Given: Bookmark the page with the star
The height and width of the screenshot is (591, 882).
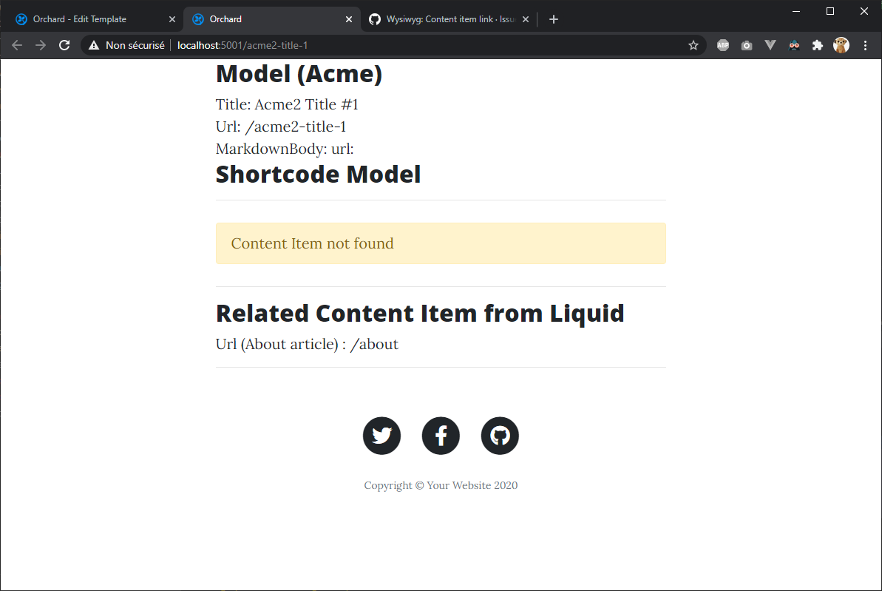Looking at the screenshot, I should tap(693, 44).
